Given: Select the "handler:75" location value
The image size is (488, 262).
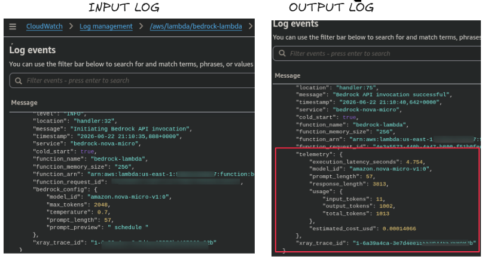Looking at the screenshot, I should coord(357,88).
